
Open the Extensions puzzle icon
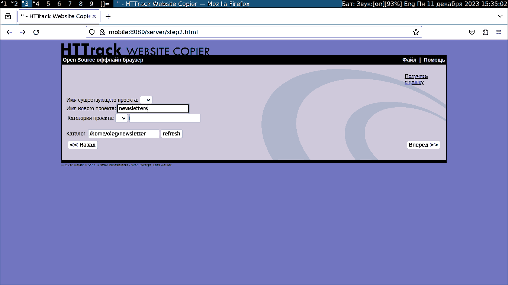[x=485, y=32]
